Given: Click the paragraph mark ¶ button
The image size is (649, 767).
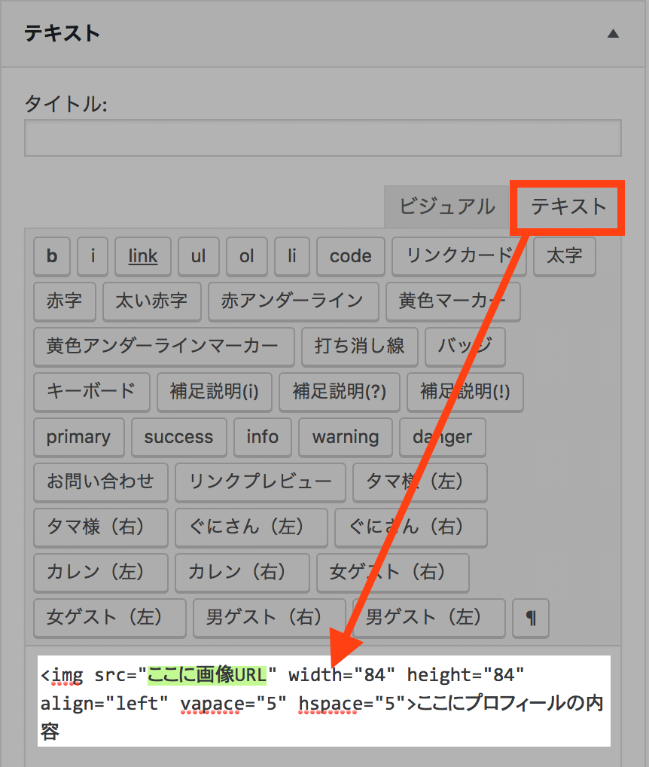Looking at the screenshot, I should 531,617.
